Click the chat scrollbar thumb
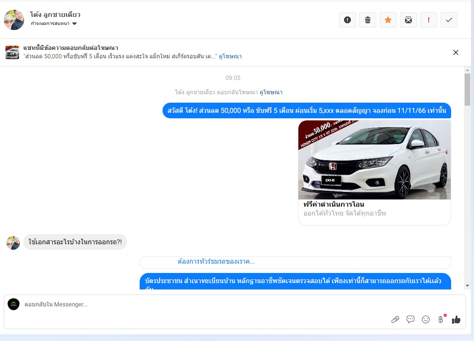This screenshot has height=341, width=474. [467, 90]
